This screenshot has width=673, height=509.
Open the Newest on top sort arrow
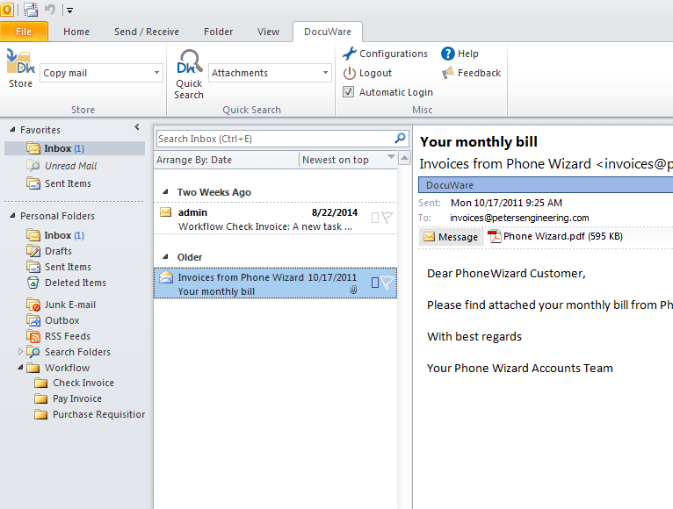coord(391,157)
